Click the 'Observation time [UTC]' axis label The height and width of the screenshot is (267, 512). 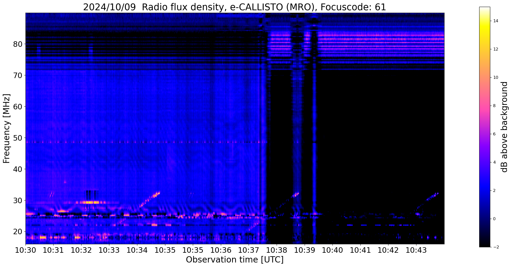tap(235, 260)
